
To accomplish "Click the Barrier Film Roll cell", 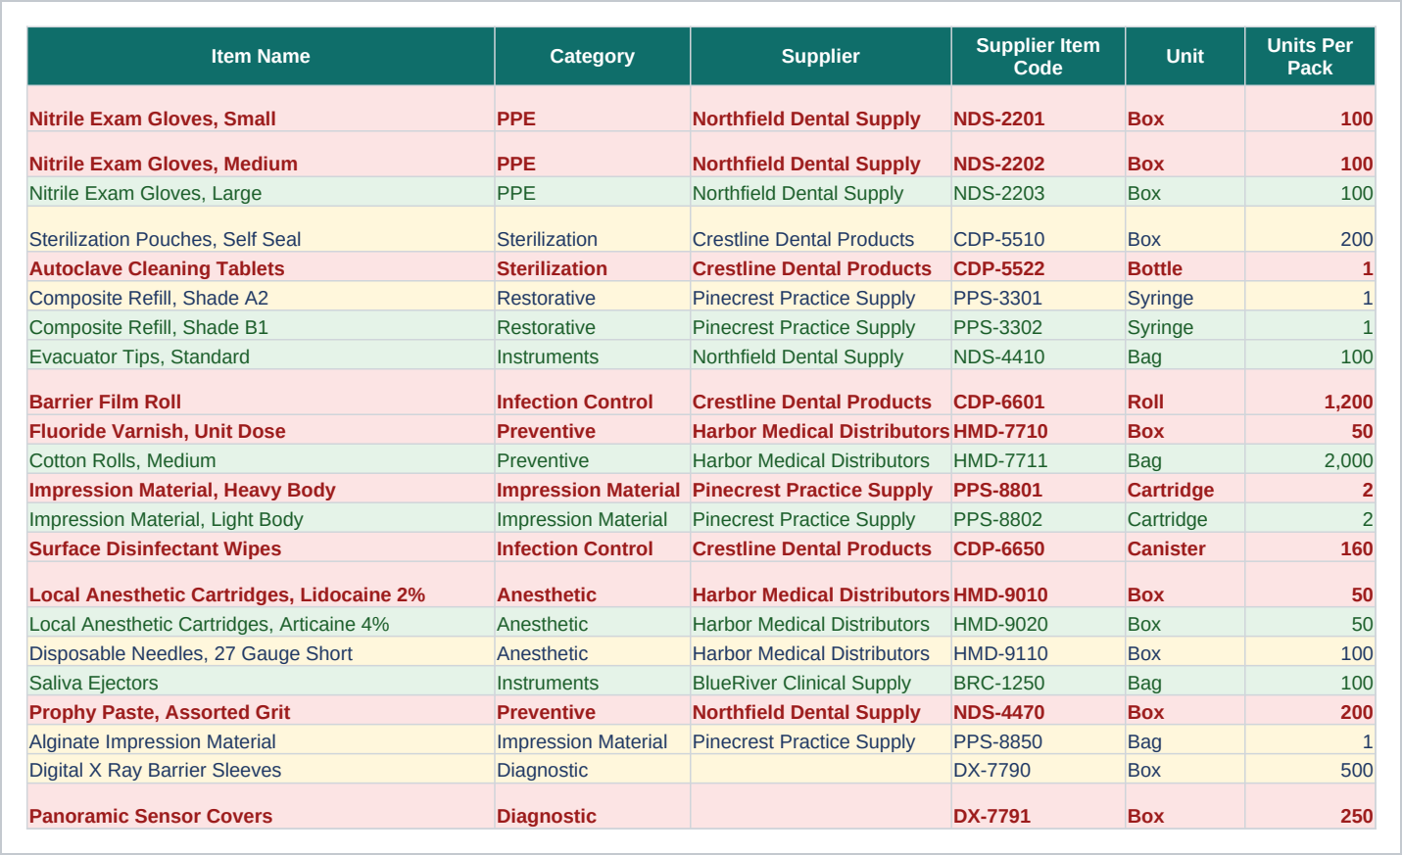I will [261, 393].
